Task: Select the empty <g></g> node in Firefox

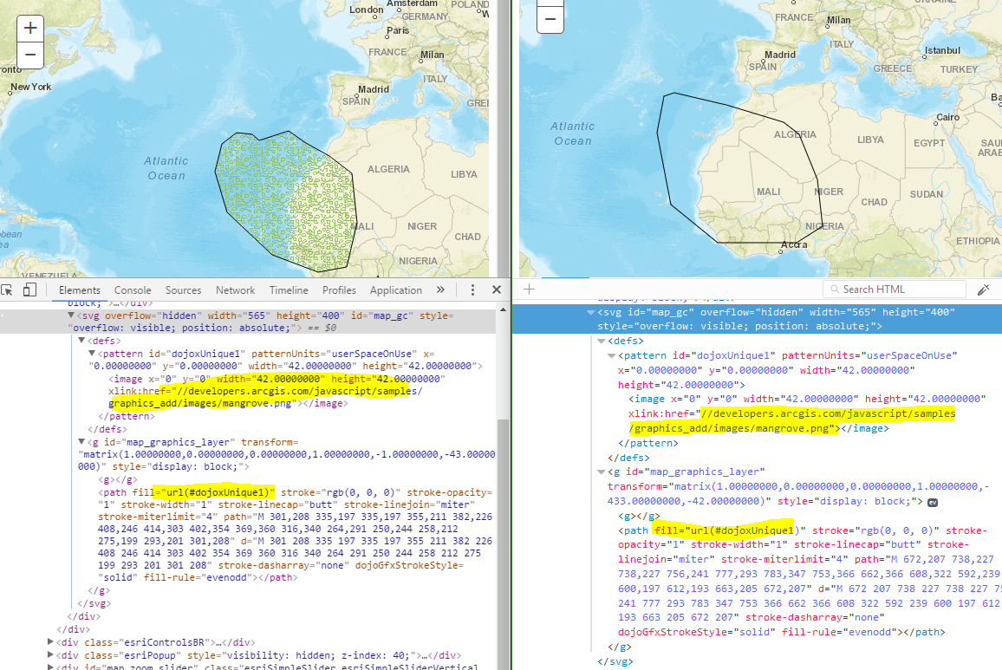Action: coord(639,516)
